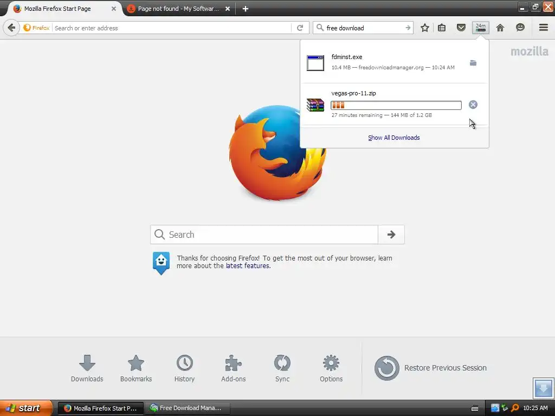This screenshot has height=416, width=555.
Task: Go to the Firefox home page icon
Action: (500, 28)
